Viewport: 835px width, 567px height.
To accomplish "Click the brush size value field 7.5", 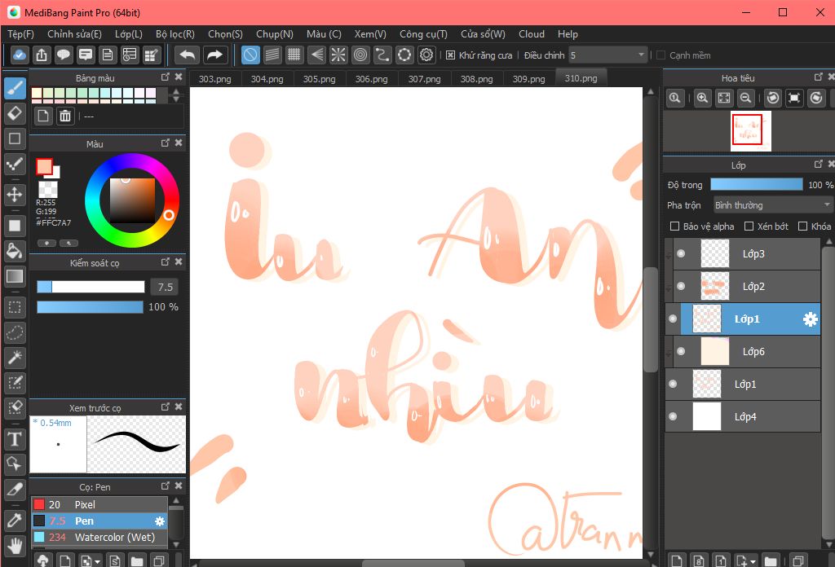I will point(164,287).
